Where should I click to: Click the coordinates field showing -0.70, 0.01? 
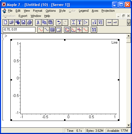tap(19, 30)
